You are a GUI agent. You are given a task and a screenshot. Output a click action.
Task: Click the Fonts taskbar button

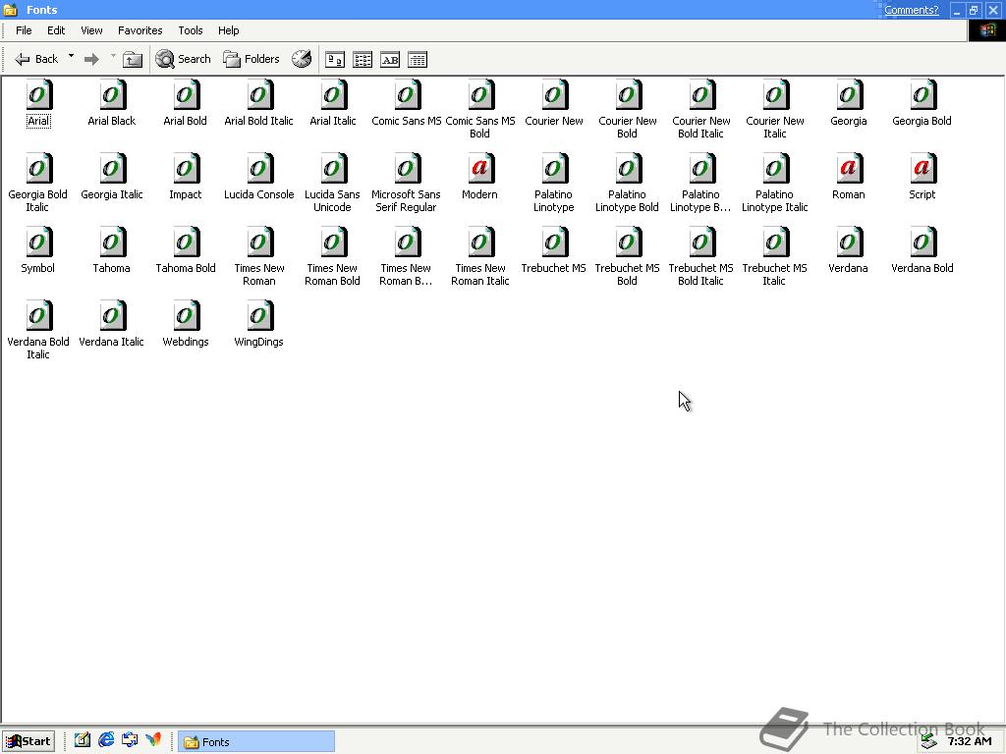(256, 741)
